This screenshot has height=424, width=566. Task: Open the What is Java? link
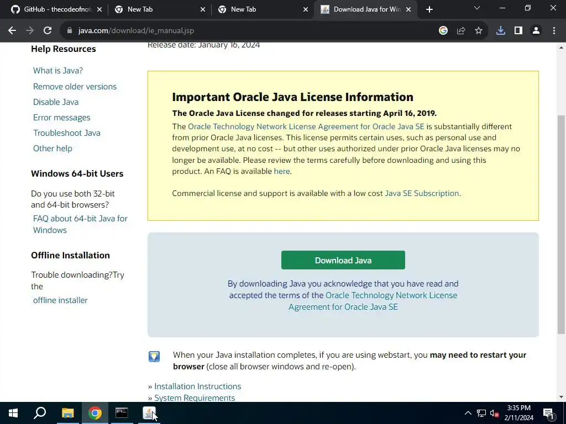(x=57, y=71)
